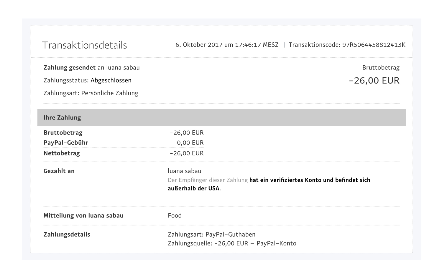
Task: Click the Gezahlt an label
Action: coord(59,171)
